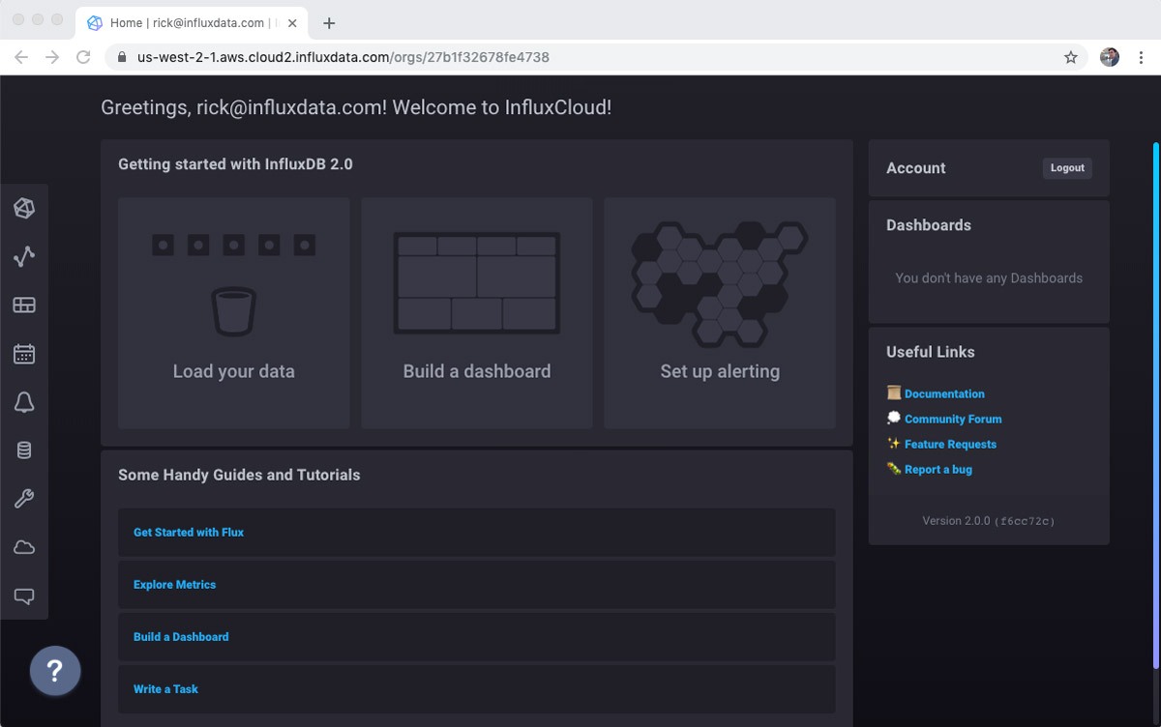This screenshot has height=727, width=1161.
Task: Reload the page with the refresh icon
Action: pos(83,57)
